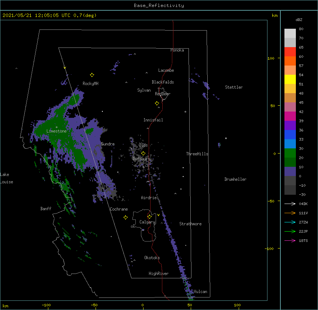
Task: Click the 04DK legend text
Action: click(x=303, y=204)
